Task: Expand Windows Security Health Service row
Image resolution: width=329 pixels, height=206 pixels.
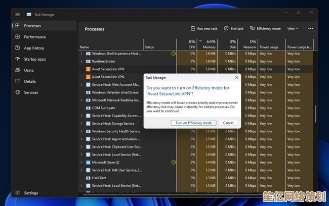Action: [x=81, y=131]
